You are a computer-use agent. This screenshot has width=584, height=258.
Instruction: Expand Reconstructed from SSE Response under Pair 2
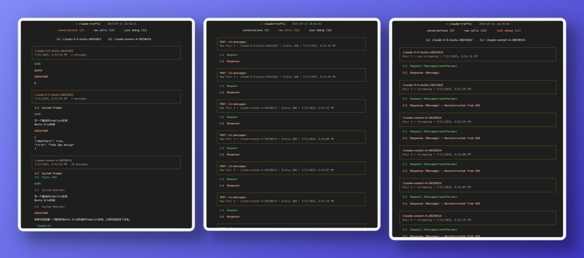click(x=441, y=106)
